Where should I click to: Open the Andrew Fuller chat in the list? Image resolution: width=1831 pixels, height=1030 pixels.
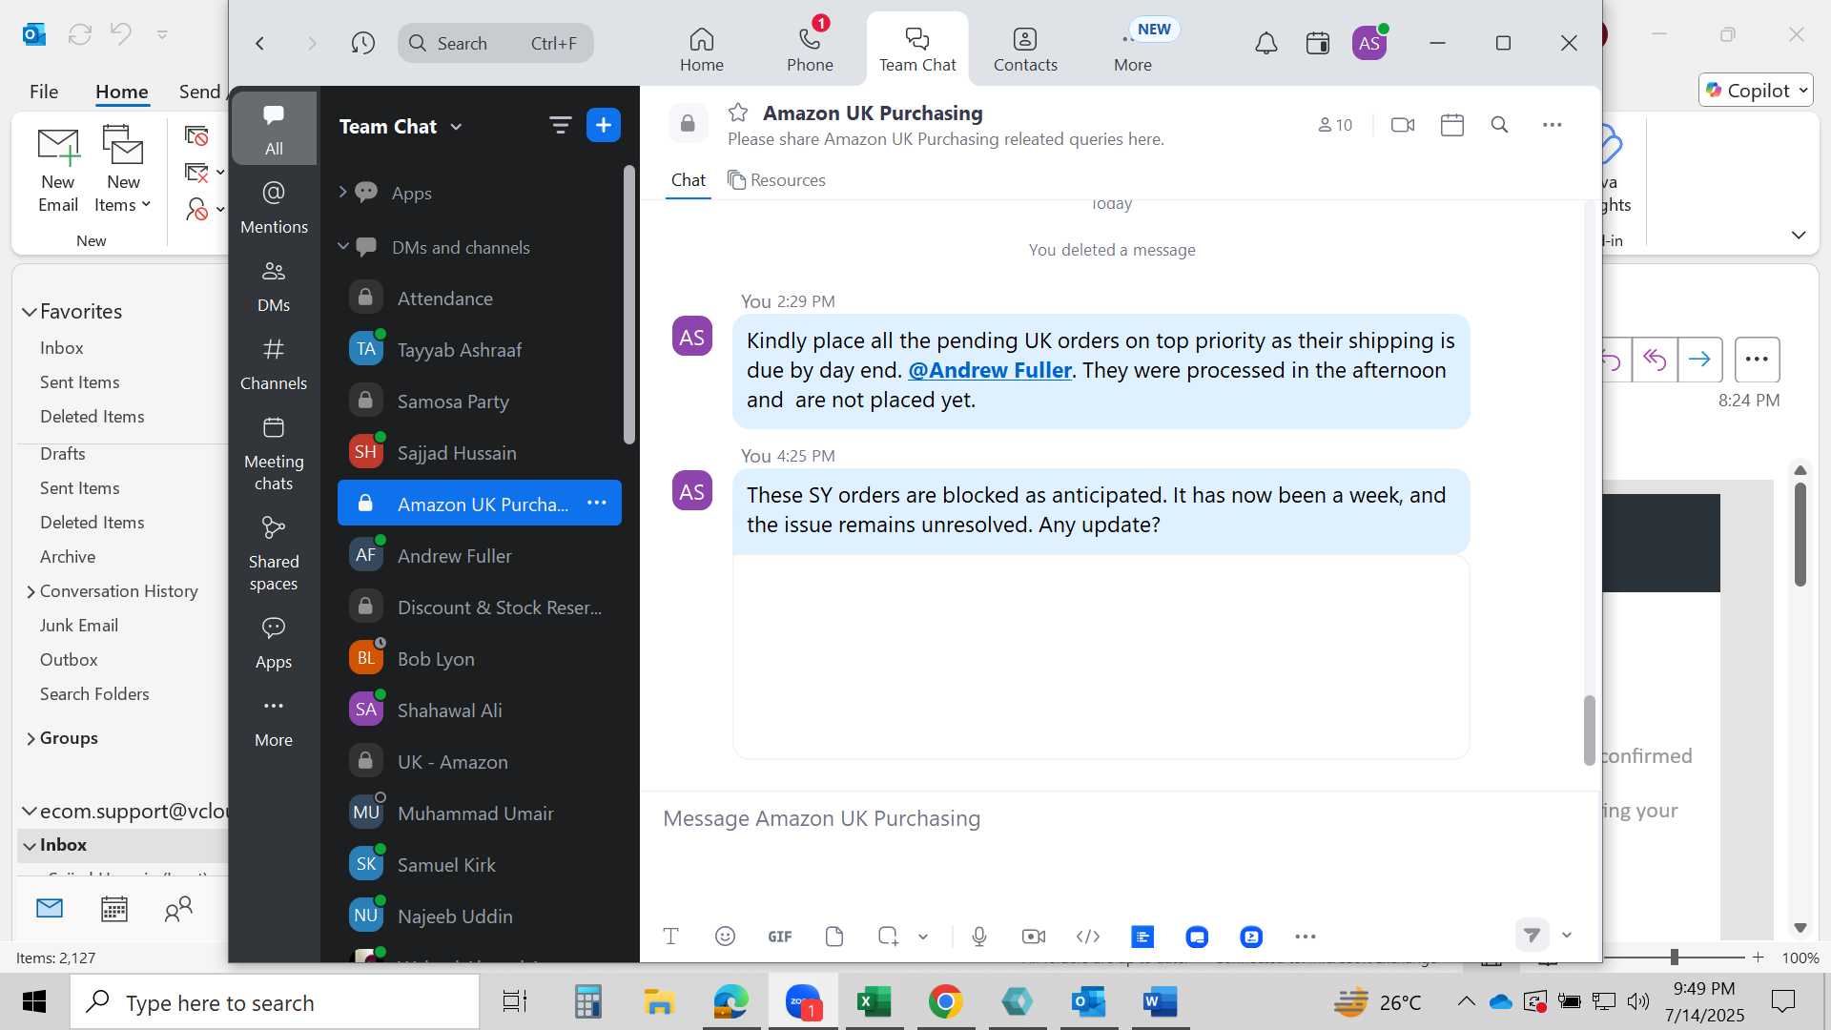tap(480, 555)
